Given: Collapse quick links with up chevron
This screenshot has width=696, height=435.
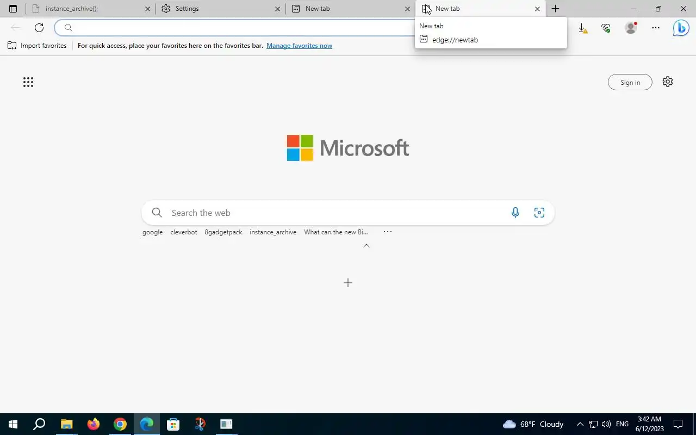Looking at the screenshot, I should tap(366, 246).
